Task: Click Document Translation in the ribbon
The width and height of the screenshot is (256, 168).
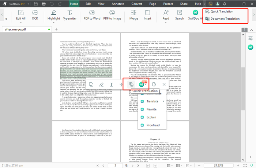Action: [222, 19]
